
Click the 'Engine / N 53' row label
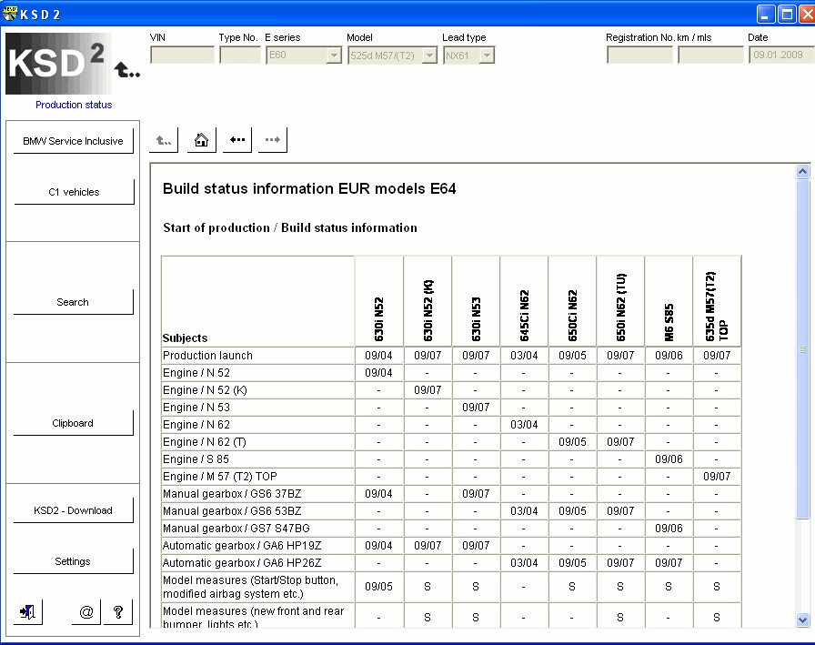pos(196,407)
